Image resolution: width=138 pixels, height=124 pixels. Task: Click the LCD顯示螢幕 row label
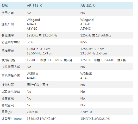tap(11, 92)
